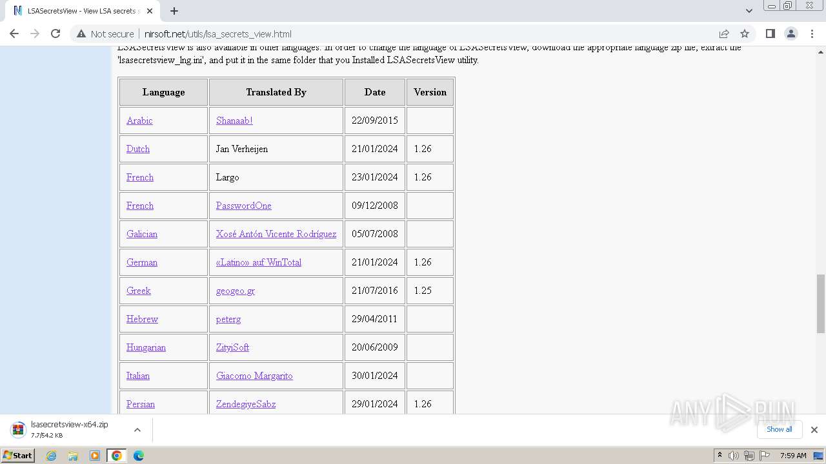Open the Galician translation link
The width and height of the screenshot is (826, 464).
tap(142, 234)
